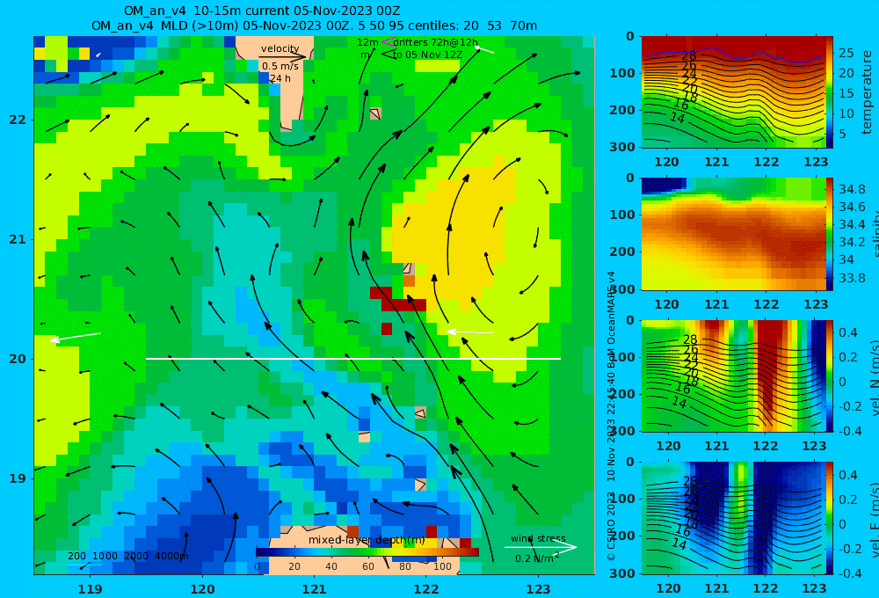Click the vel. E colorbar
This screenshot has width=879, height=598.
829,518
